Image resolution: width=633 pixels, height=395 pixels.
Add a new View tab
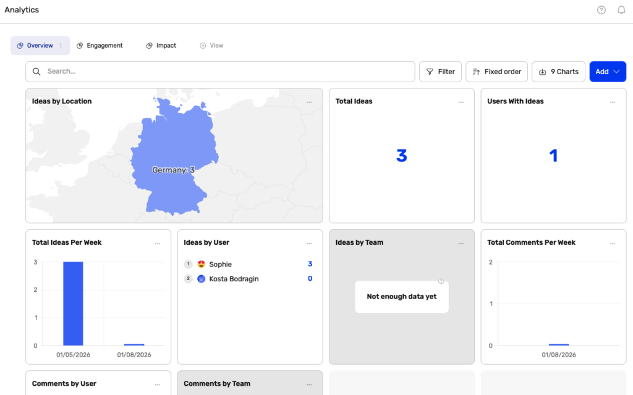click(x=211, y=46)
